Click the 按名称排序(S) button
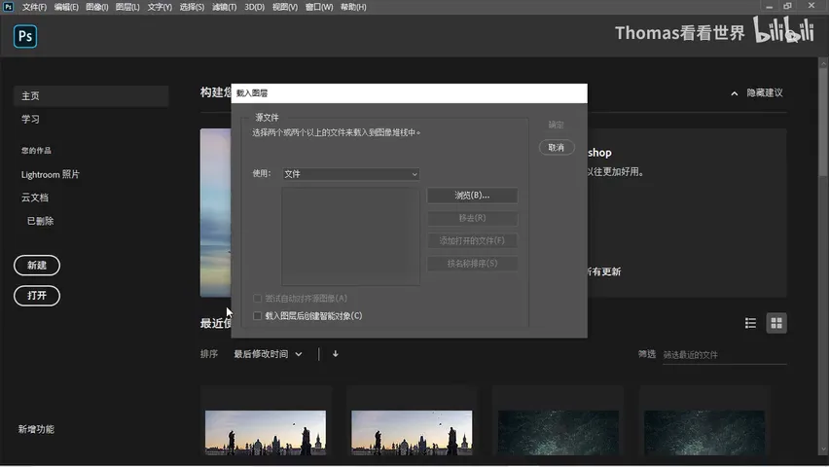Viewport: 829px width, 467px height. pos(472,264)
